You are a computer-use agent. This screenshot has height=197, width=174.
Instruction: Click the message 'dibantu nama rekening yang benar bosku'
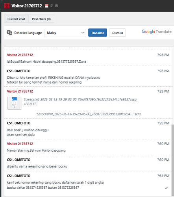point(37,167)
